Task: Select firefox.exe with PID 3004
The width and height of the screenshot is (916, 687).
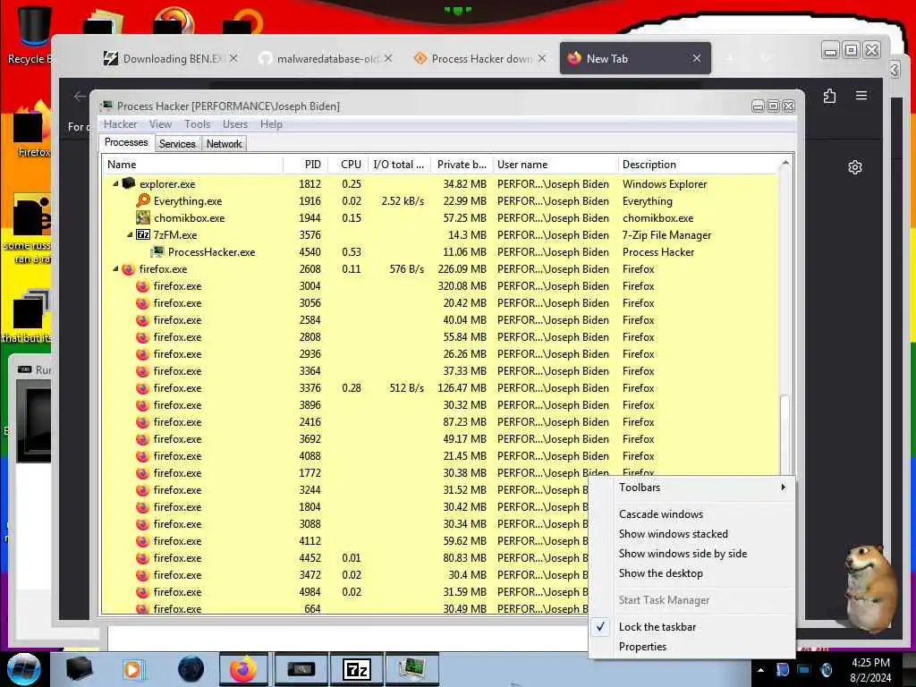Action: [441, 286]
